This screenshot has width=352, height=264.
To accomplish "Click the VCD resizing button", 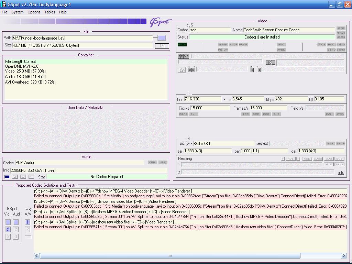I will 307,159.
